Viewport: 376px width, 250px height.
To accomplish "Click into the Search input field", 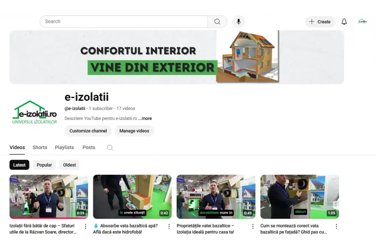I will [124, 22].
